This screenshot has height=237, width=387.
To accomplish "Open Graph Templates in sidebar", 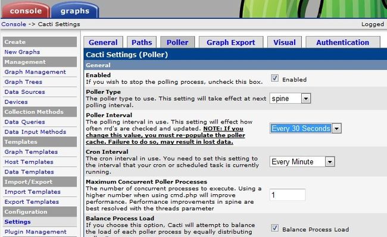I will coord(31,152).
